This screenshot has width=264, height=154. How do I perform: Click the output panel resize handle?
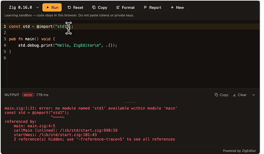pyautogui.click(x=130, y=102)
